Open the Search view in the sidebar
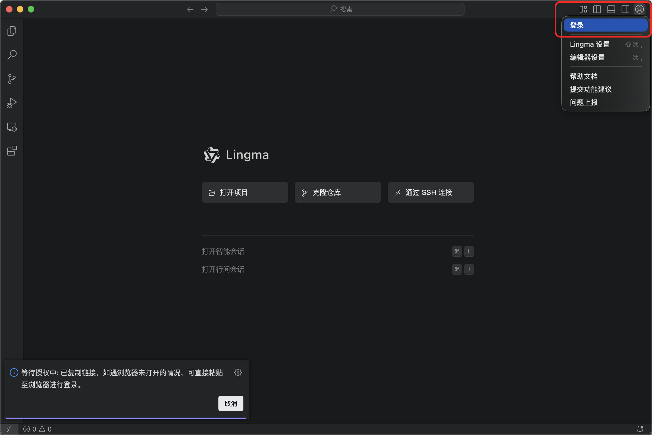Screen dimensions: 652x435 point(12,55)
